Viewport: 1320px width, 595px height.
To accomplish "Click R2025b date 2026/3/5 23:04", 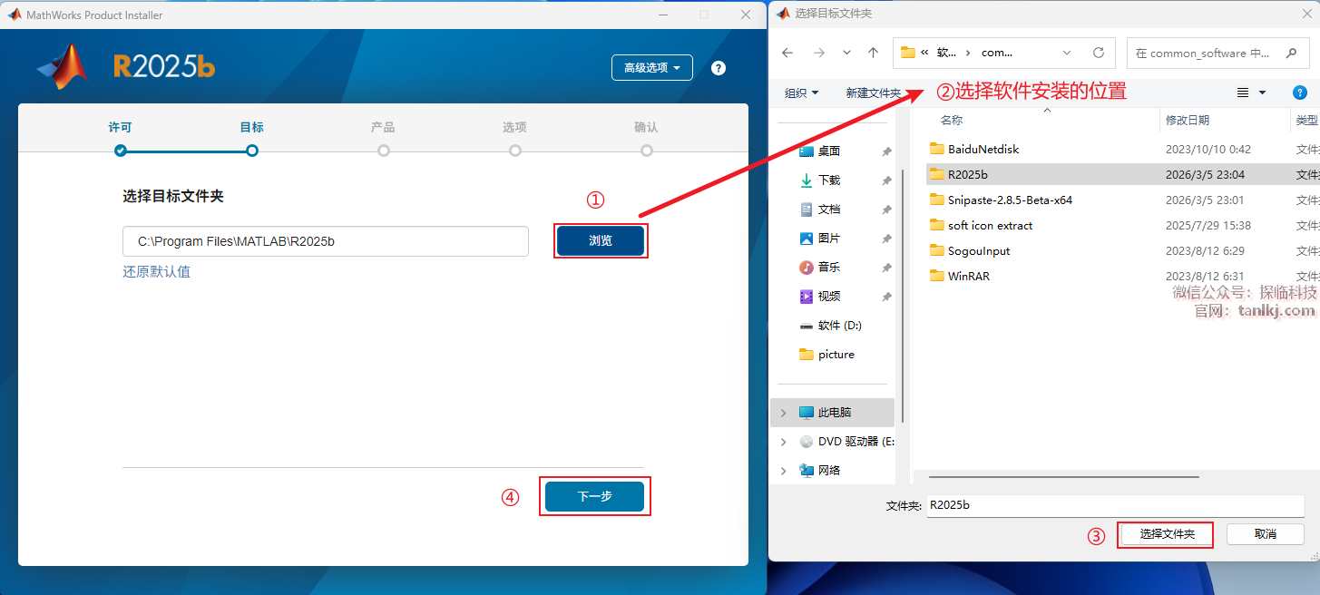I will 1205,174.
